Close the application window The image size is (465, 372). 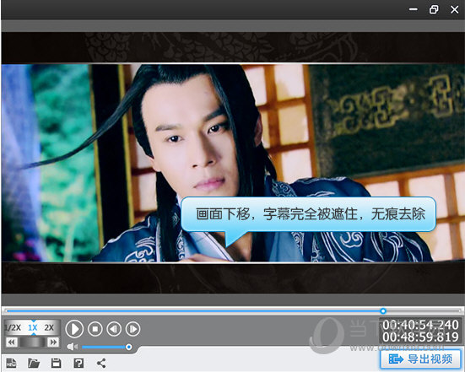(x=455, y=9)
